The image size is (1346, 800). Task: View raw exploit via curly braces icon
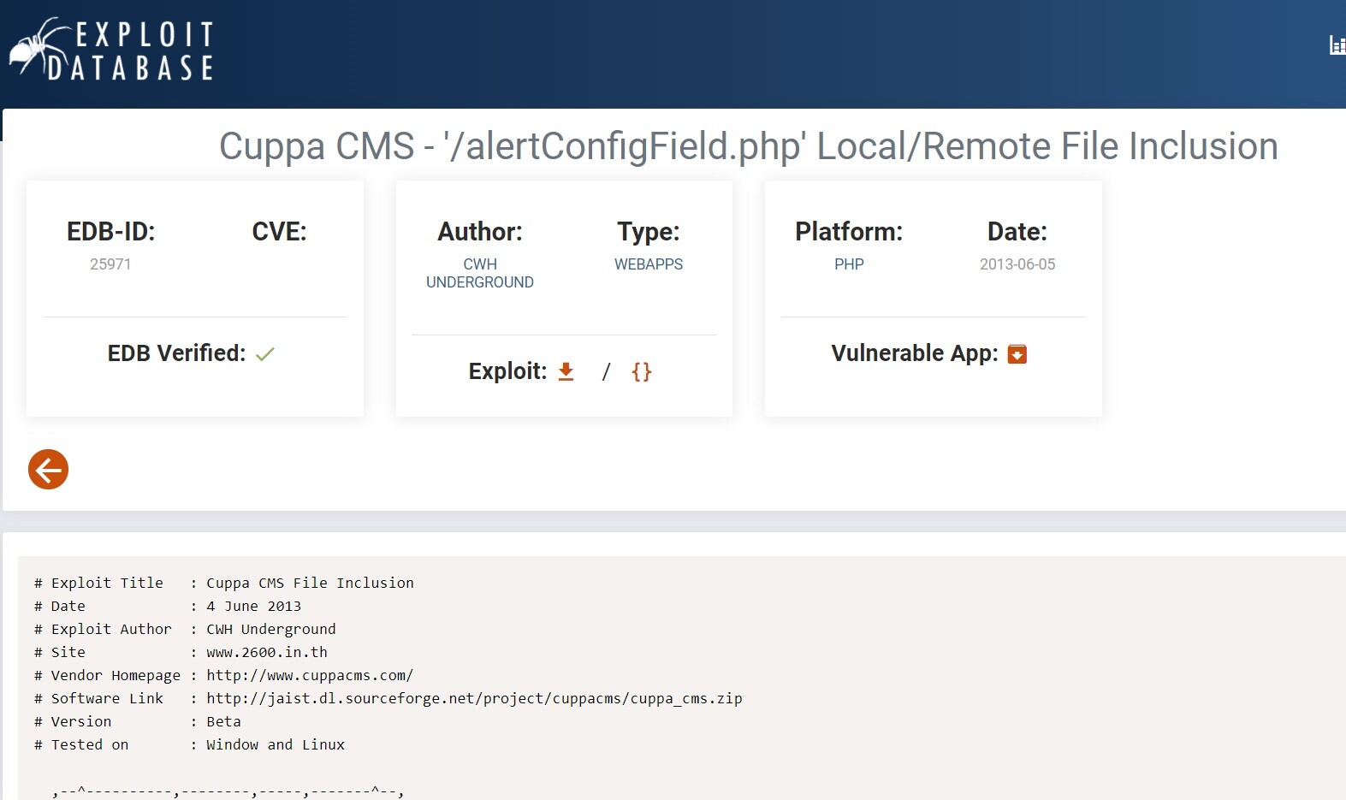tap(641, 371)
